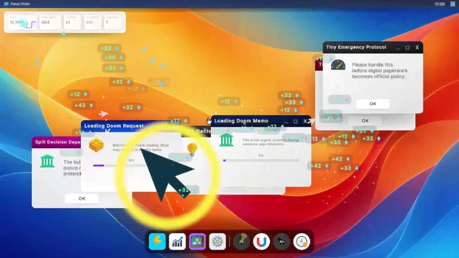Open the stats chart dock icon

coord(177,241)
